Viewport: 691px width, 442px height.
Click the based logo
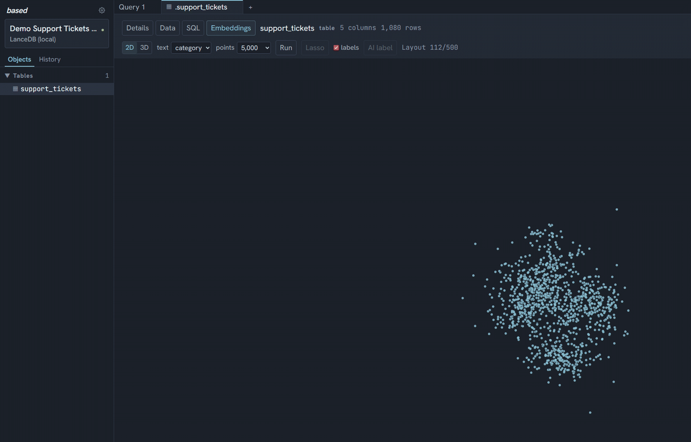[x=17, y=10]
